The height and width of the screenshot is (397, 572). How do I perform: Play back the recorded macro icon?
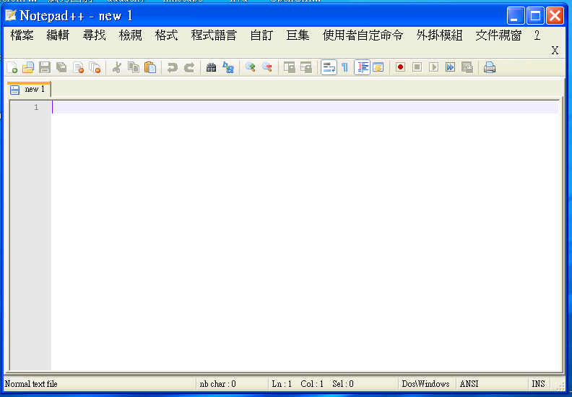pyautogui.click(x=434, y=67)
